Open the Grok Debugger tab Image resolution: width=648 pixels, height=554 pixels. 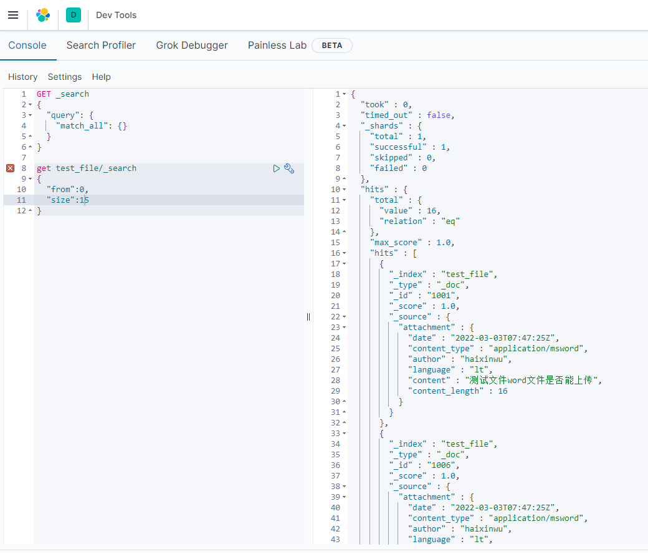192,45
